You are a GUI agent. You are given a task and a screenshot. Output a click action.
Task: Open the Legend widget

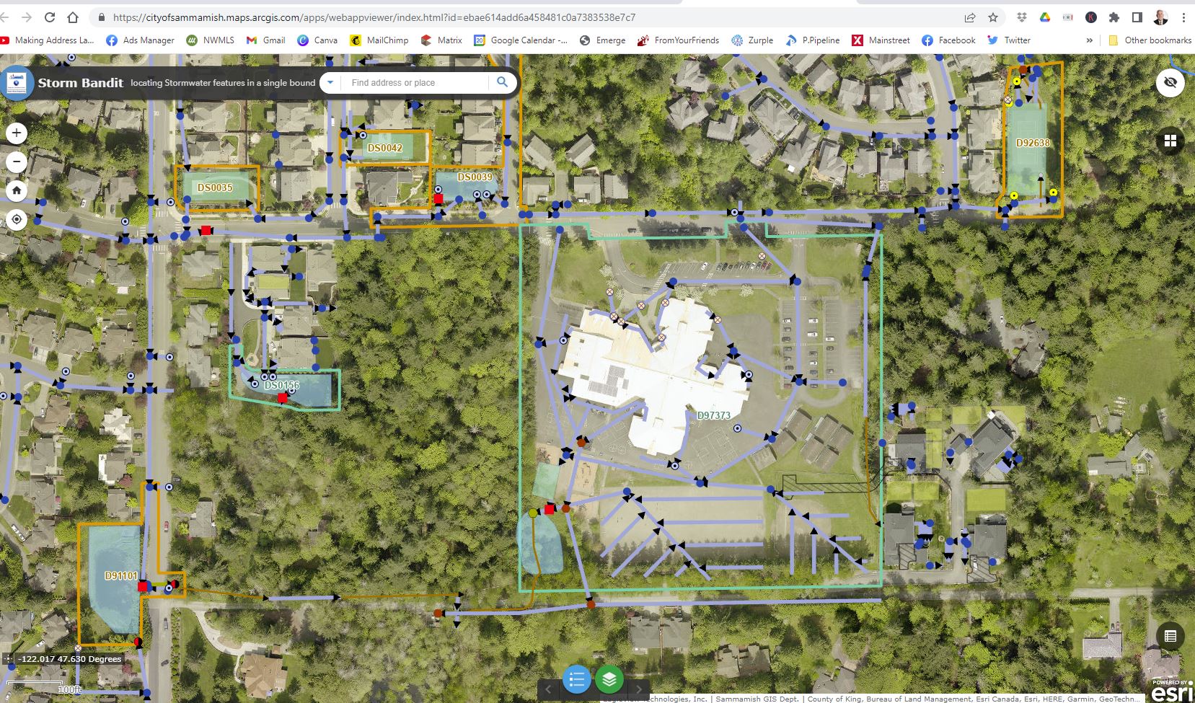(x=576, y=678)
